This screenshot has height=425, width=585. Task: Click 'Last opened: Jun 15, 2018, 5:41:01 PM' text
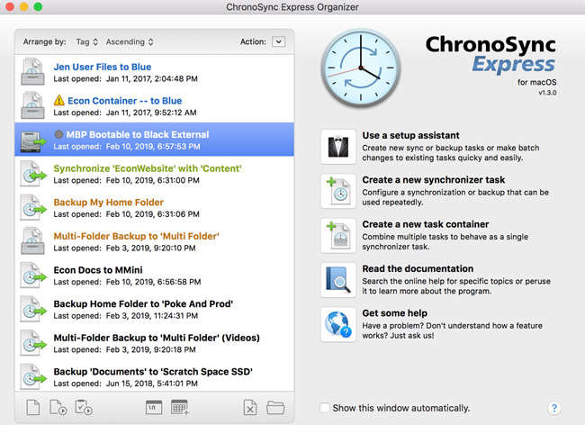click(x=125, y=384)
